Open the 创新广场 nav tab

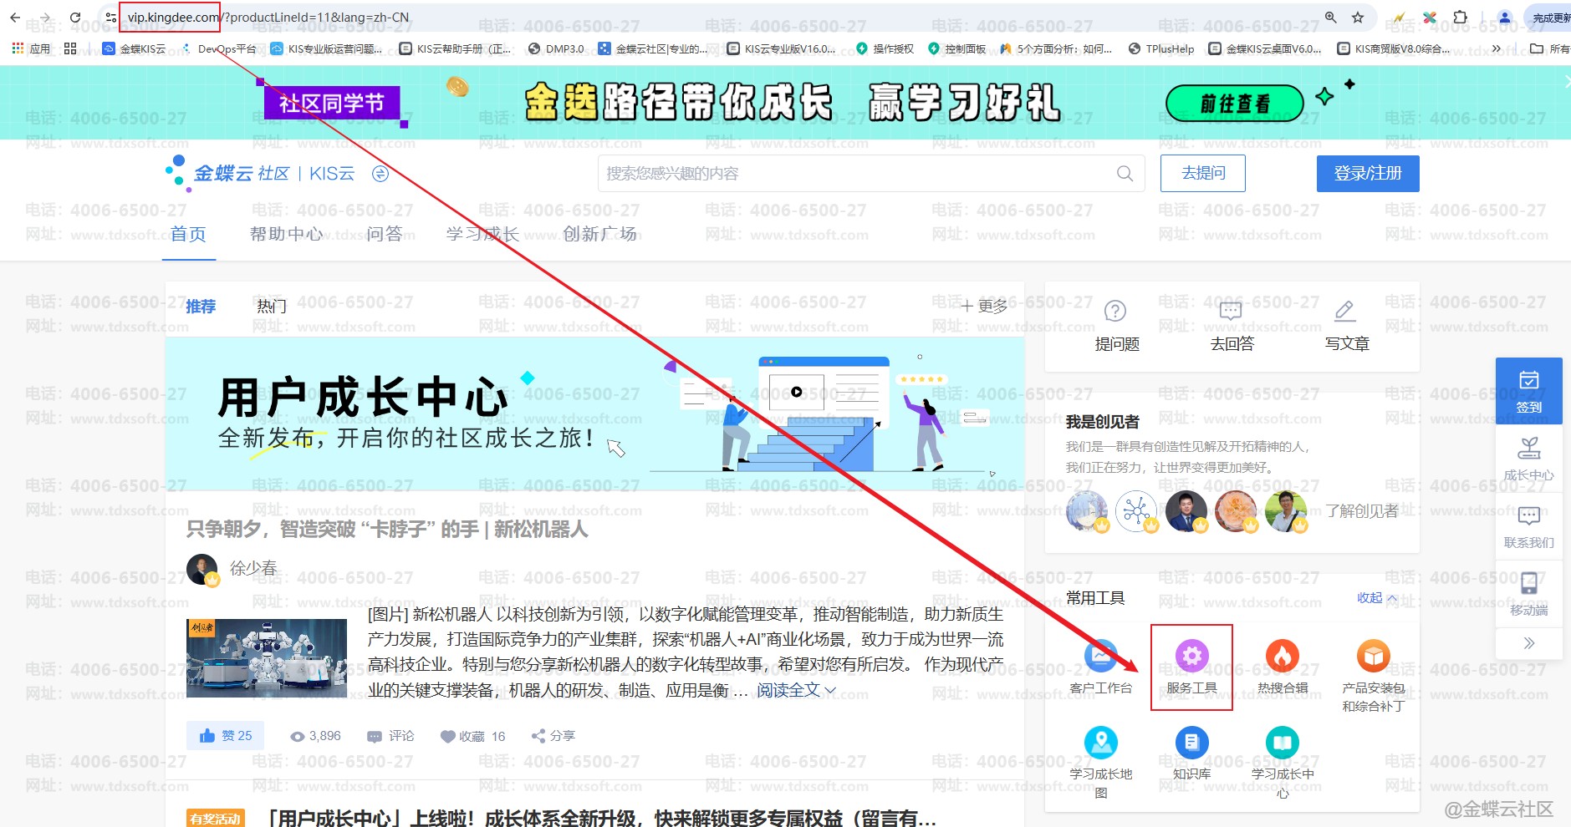click(x=599, y=235)
